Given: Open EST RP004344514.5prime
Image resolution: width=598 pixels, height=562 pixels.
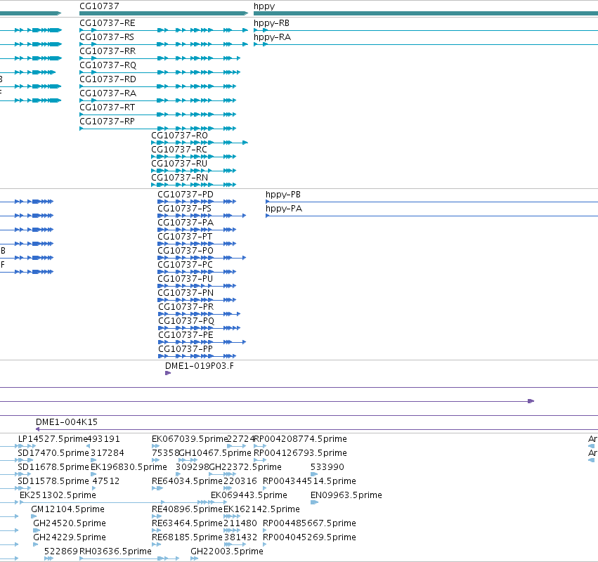Looking at the screenshot, I should (309, 481).
